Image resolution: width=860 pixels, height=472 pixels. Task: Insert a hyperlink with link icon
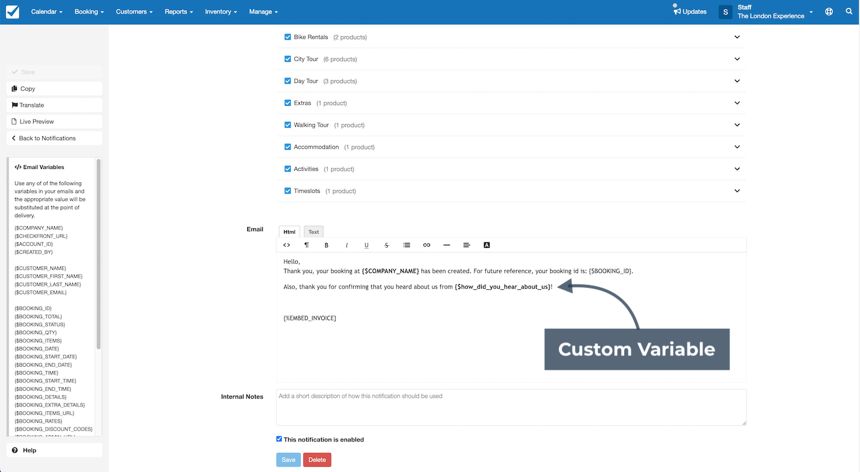[426, 245]
